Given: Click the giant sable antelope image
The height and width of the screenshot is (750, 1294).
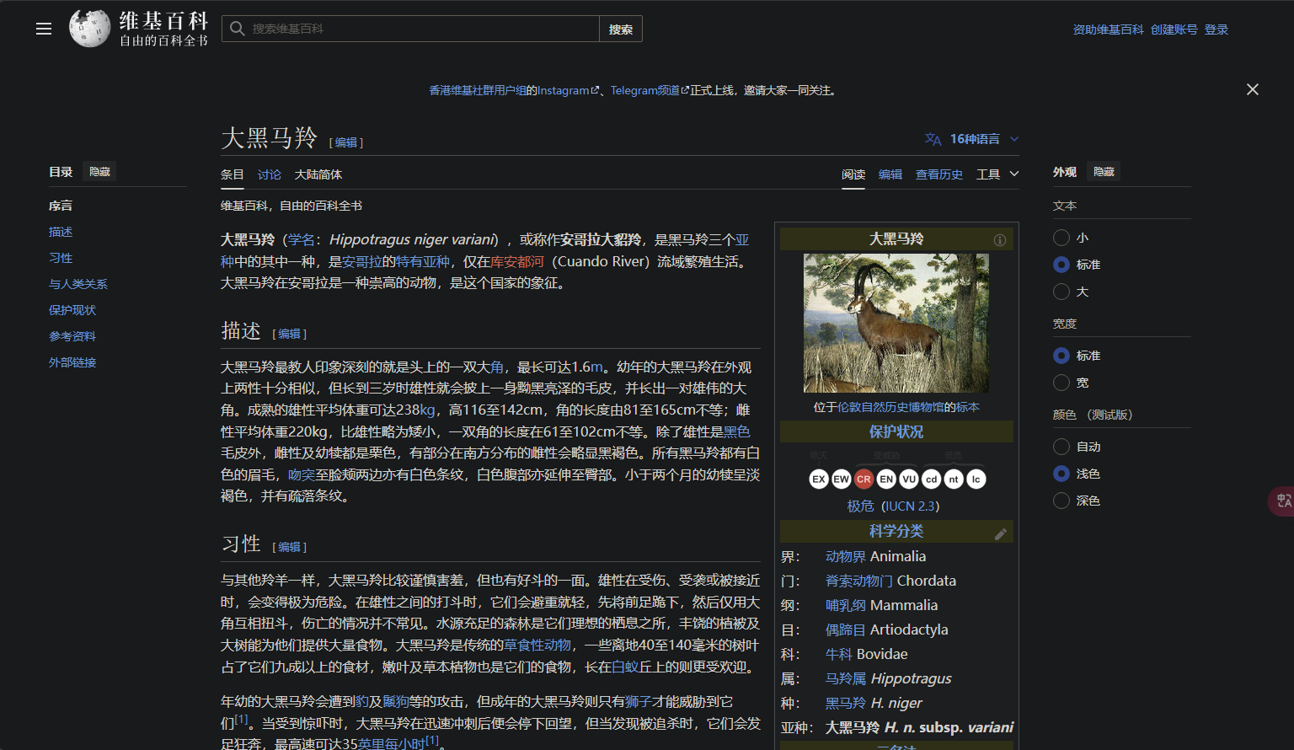Looking at the screenshot, I should (896, 323).
